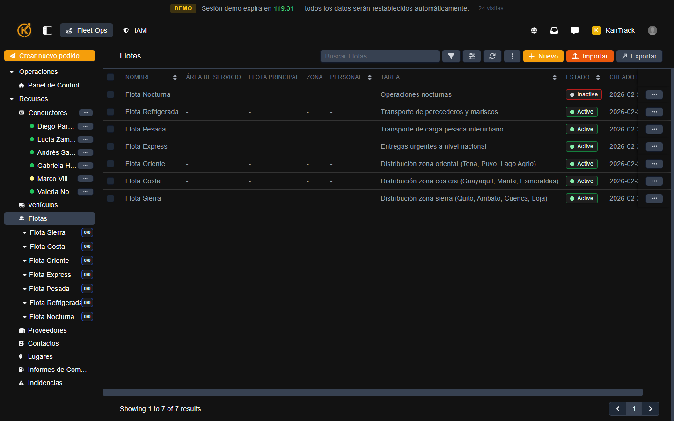
Task: Click the Nuevo button
Action: [543, 56]
